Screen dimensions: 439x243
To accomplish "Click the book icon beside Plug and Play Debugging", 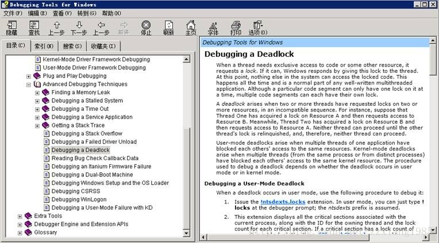I will click(x=37, y=76).
